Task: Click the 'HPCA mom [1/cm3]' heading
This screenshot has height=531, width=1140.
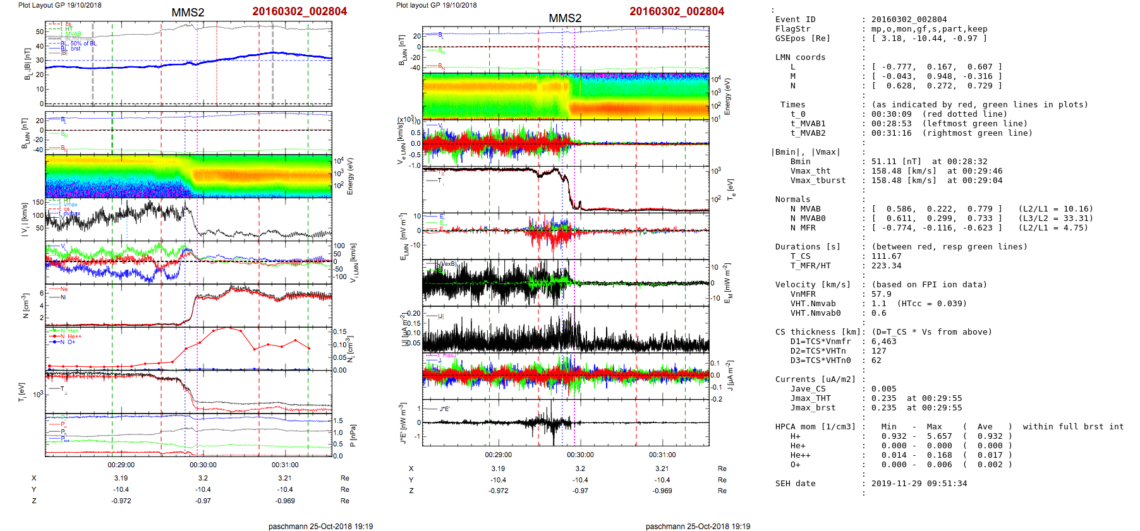Action: click(x=815, y=427)
